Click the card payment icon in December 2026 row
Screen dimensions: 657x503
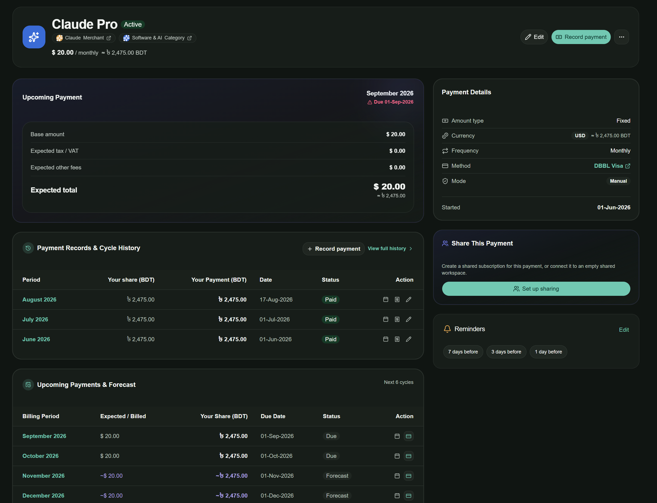click(x=408, y=495)
